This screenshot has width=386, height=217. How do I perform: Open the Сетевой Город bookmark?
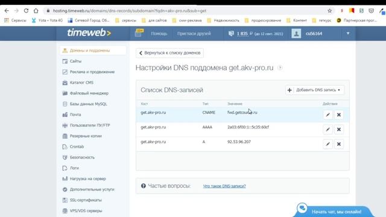click(89, 20)
